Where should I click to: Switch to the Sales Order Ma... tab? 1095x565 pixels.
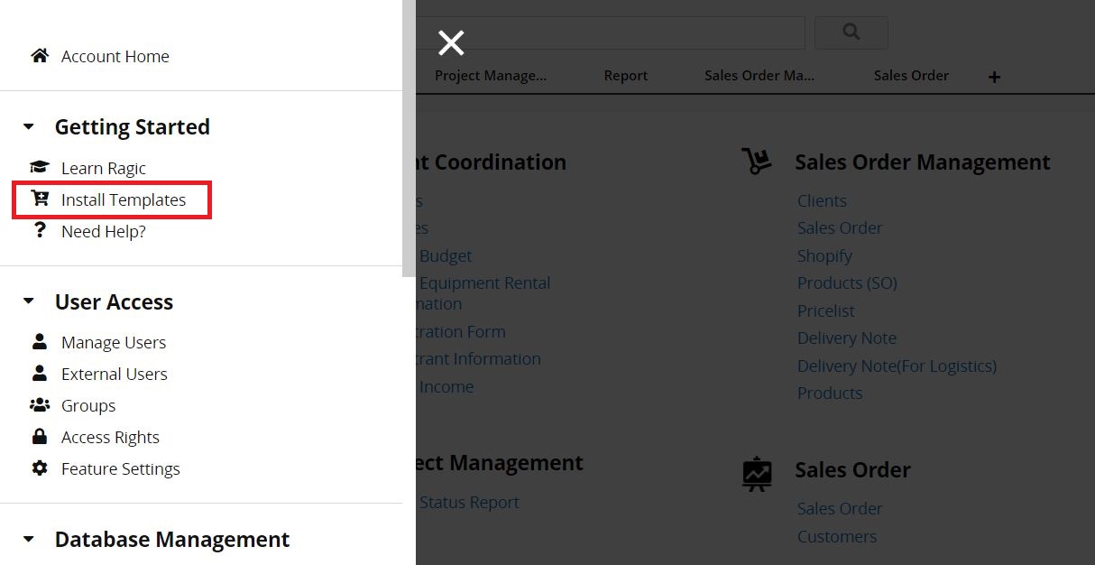[759, 76]
